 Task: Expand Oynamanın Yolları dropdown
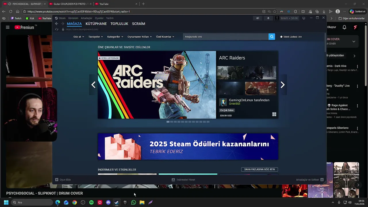coord(140,37)
